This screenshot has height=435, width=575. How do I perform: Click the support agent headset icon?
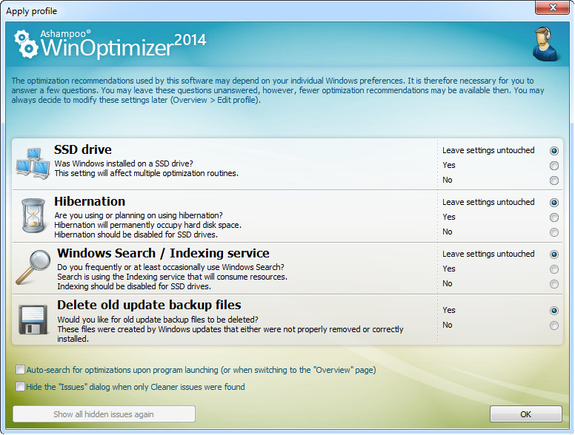tap(546, 44)
